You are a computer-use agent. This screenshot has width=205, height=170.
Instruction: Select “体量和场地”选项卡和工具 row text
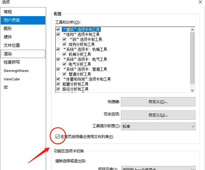point(87,79)
